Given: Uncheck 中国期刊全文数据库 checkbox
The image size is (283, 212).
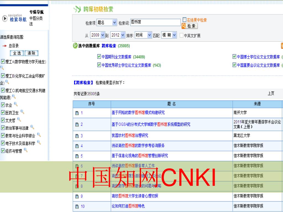Looking at the screenshot, I should 99,57.
